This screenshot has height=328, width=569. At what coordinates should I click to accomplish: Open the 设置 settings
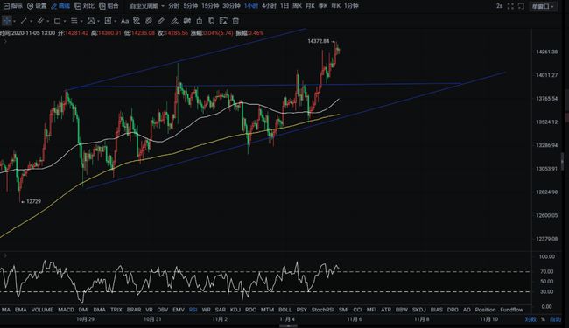click(37, 6)
